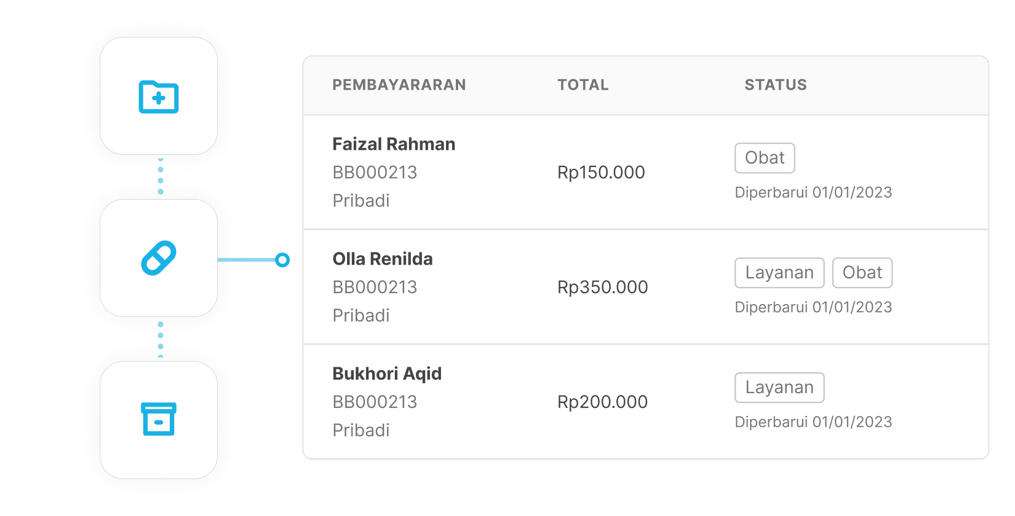Click the Obat badge for Faizal Rahman
The image size is (1015, 516).
point(765,158)
